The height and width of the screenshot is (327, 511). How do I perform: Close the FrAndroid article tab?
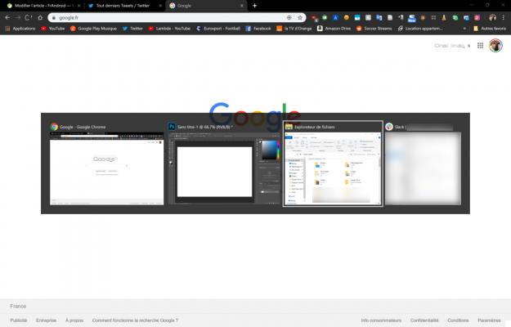pyautogui.click(x=78, y=6)
